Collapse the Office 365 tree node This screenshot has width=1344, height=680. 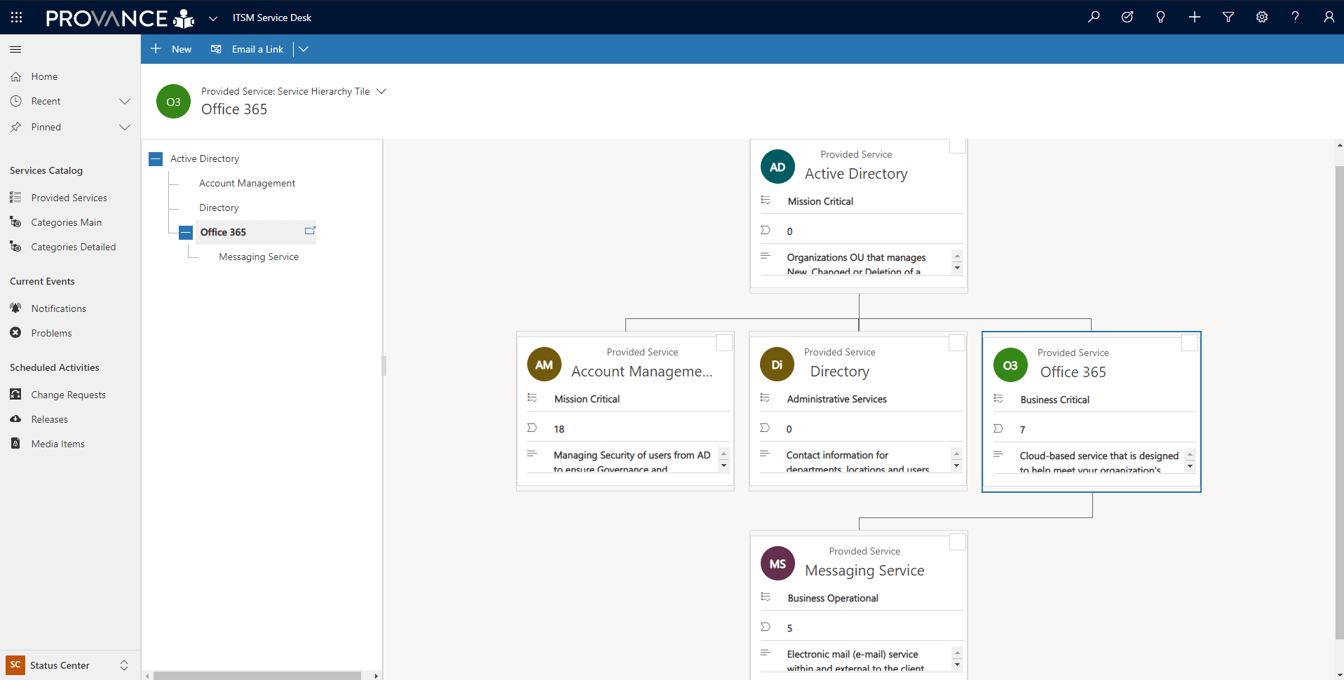point(186,233)
